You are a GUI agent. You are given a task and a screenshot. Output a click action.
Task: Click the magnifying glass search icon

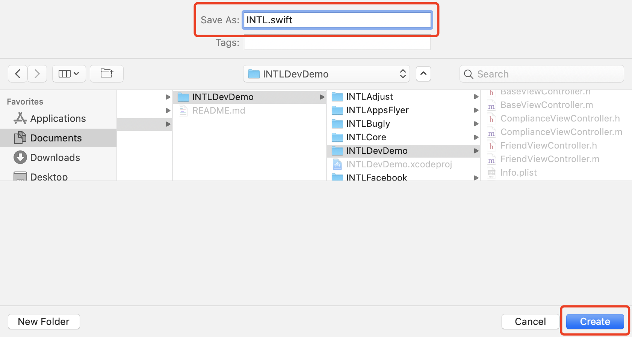469,74
